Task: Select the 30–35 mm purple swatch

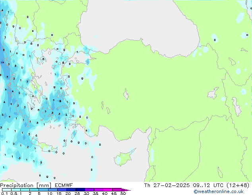Action: pos(89,190)
